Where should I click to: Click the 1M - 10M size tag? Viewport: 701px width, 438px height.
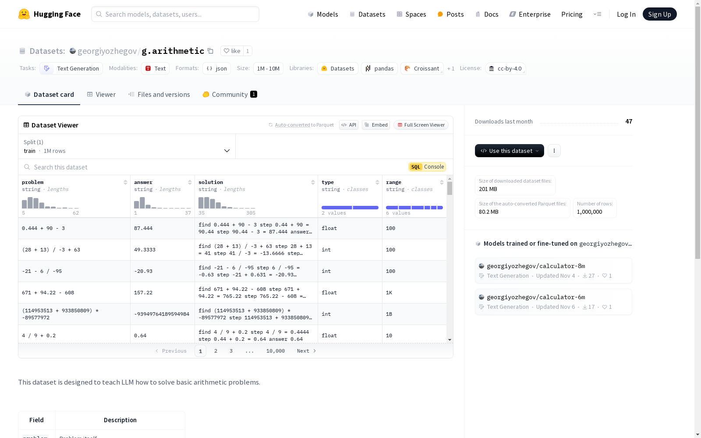[x=268, y=68]
